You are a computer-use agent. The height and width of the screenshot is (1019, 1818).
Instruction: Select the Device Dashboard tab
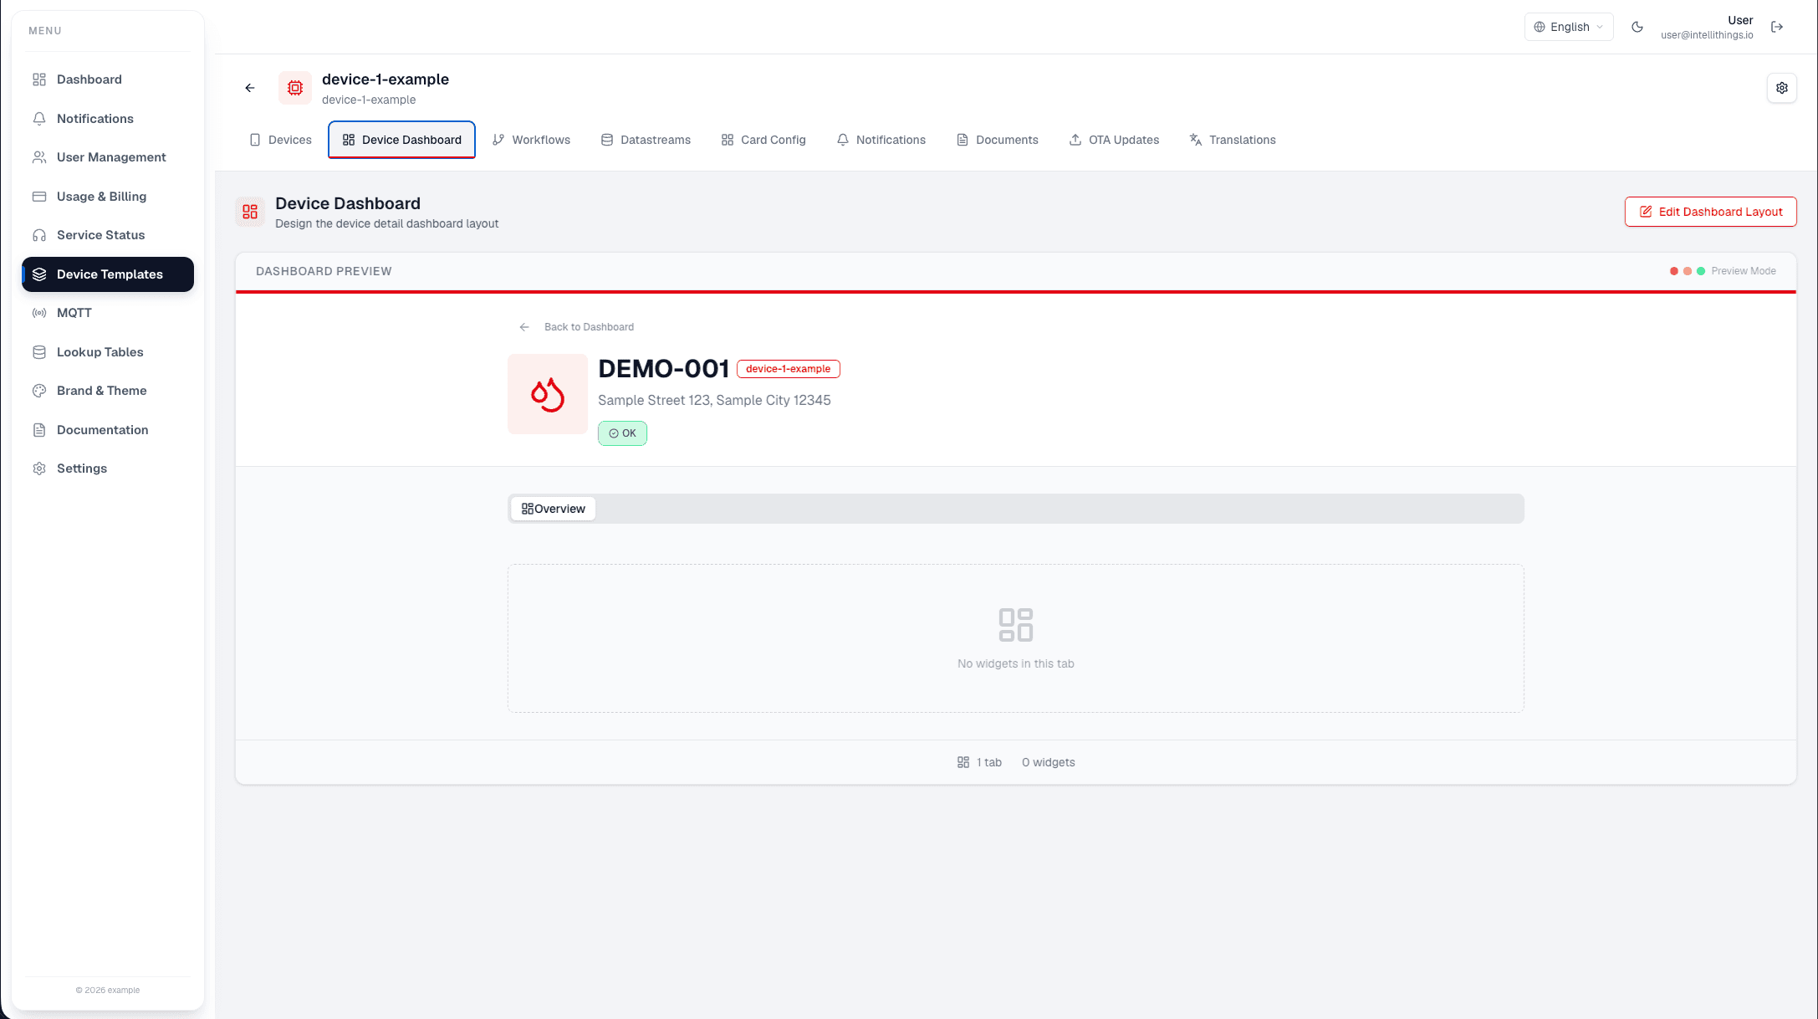point(402,140)
